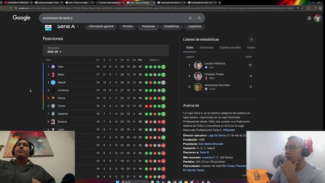Open the Panini sponsor link
325x183 pixels.
pyautogui.click(x=200, y=170)
